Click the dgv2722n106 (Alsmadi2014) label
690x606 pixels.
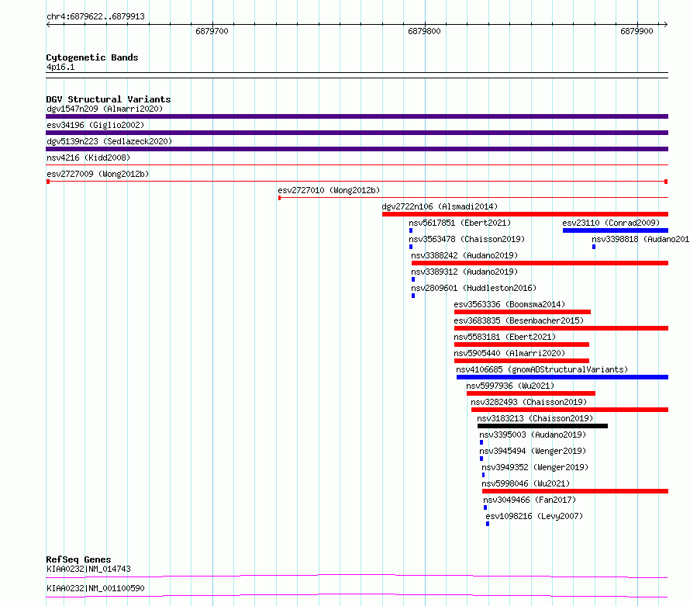(440, 206)
